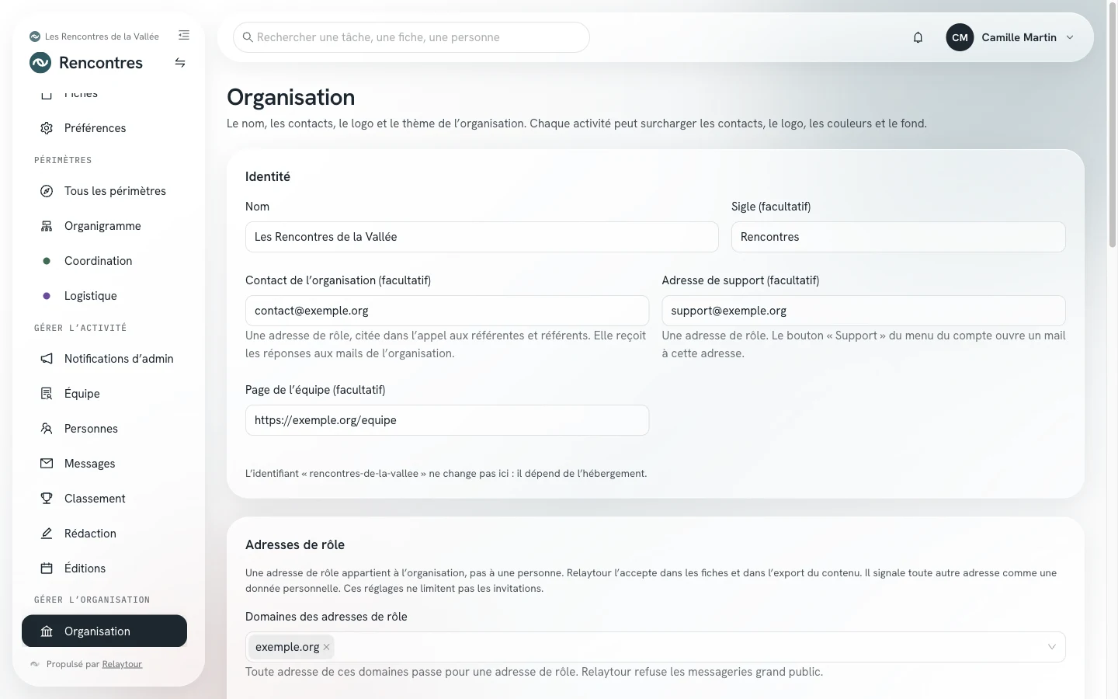Image resolution: width=1118 pixels, height=699 pixels.
Task: Edit the Page de l'équipe URL field
Action: (447, 420)
